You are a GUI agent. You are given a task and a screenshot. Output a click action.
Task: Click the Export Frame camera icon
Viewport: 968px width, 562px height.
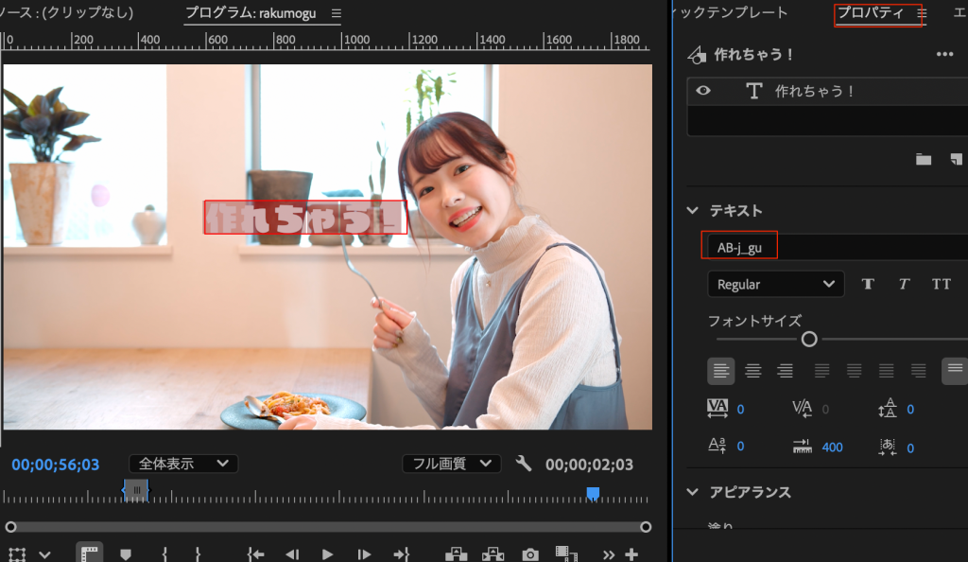530,554
